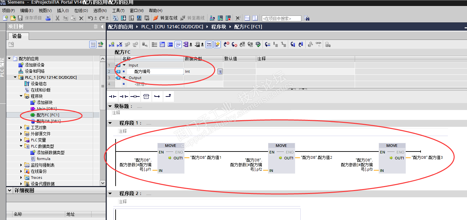Insert a normally open contact

pos(113,96)
